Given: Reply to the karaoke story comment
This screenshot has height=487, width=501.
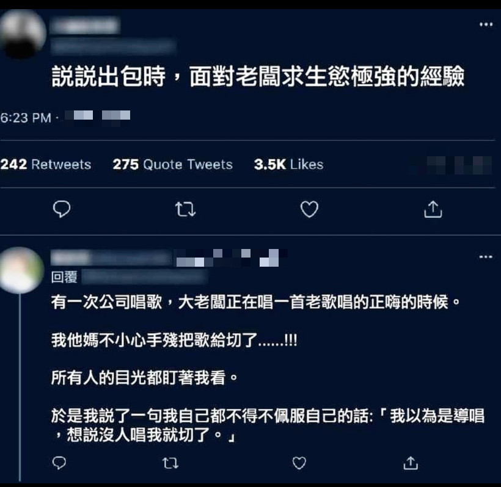Looking at the screenshot, I should tap(59, 463).
